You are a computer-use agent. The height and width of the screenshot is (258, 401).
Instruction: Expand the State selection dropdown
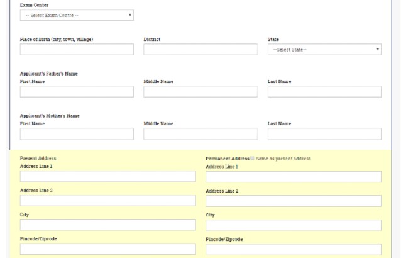click(324, 50)
